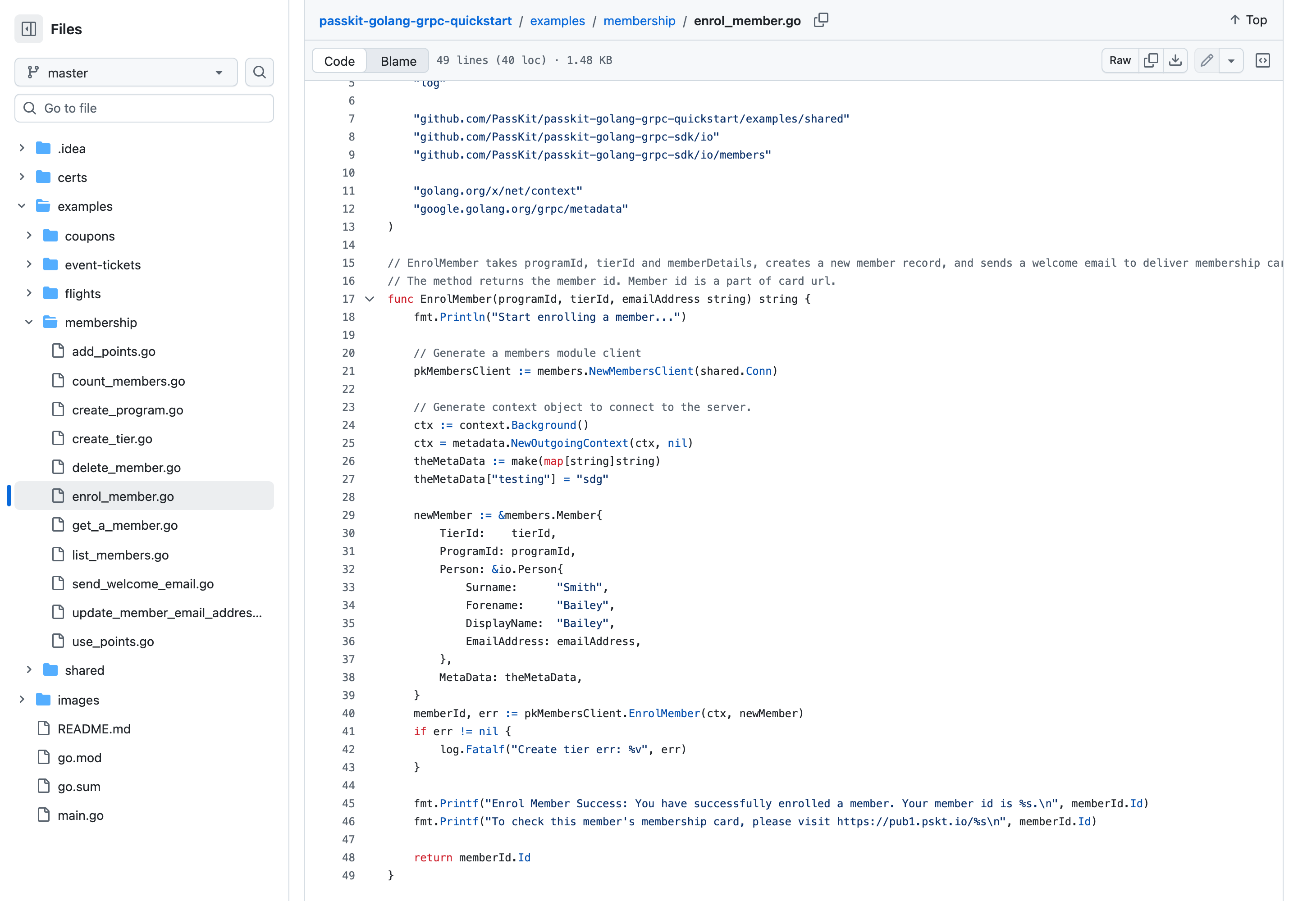The width and height of the screenshot is (1298, 901).
Task: Go to examples breadcrumb link
Action: click(557, 21)
